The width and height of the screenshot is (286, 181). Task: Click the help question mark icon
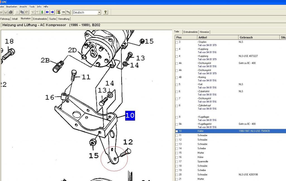click(105, 12)
